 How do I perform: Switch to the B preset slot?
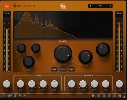(x=15, y=96)
